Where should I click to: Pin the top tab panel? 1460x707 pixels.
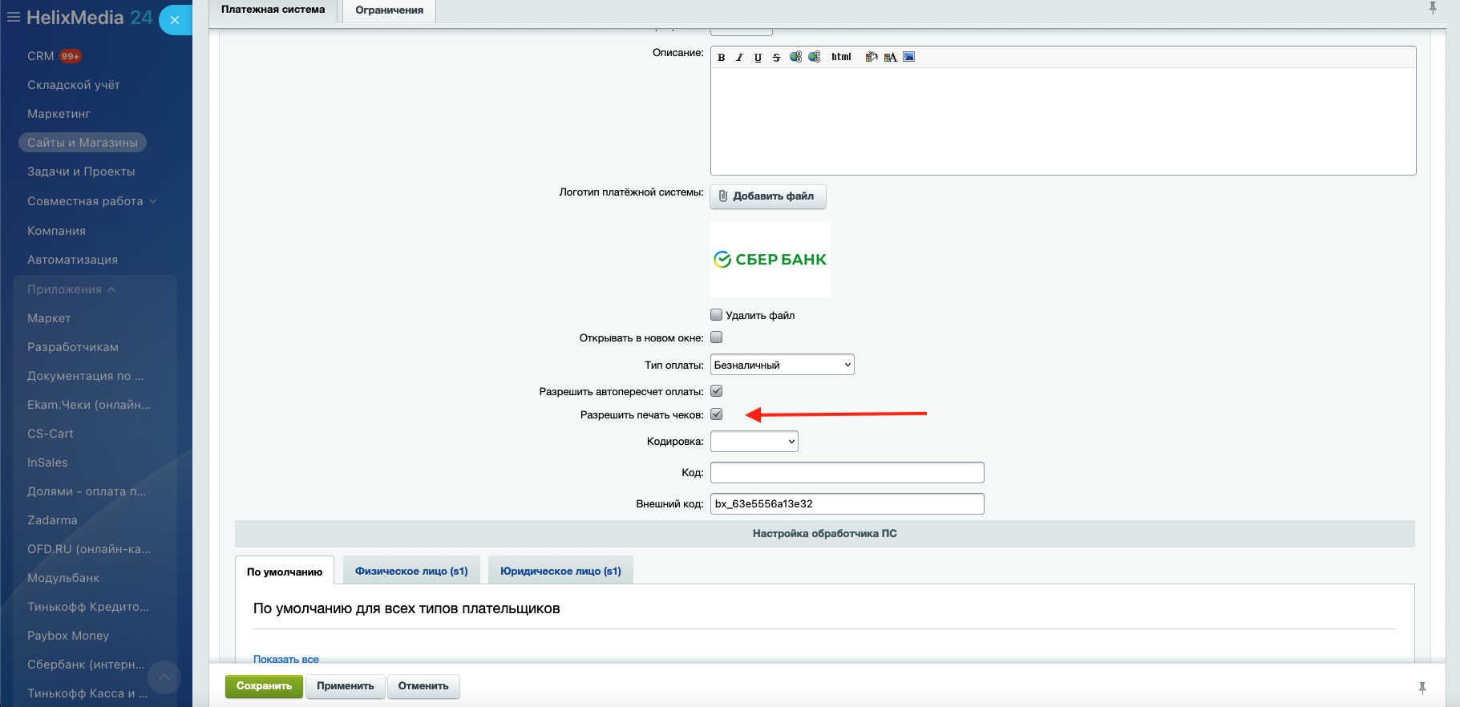coord(1433,8)
